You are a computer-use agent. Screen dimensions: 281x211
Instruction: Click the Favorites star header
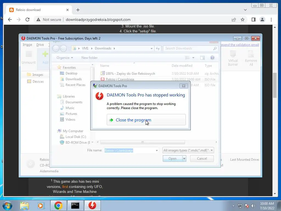tap(59, 68)
